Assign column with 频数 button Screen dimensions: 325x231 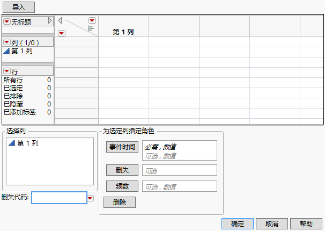point(122,186)
